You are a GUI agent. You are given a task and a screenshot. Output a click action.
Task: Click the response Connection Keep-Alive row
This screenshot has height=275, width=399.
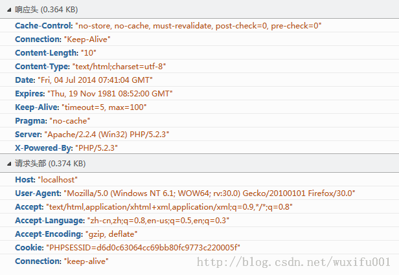pos(199,39)
